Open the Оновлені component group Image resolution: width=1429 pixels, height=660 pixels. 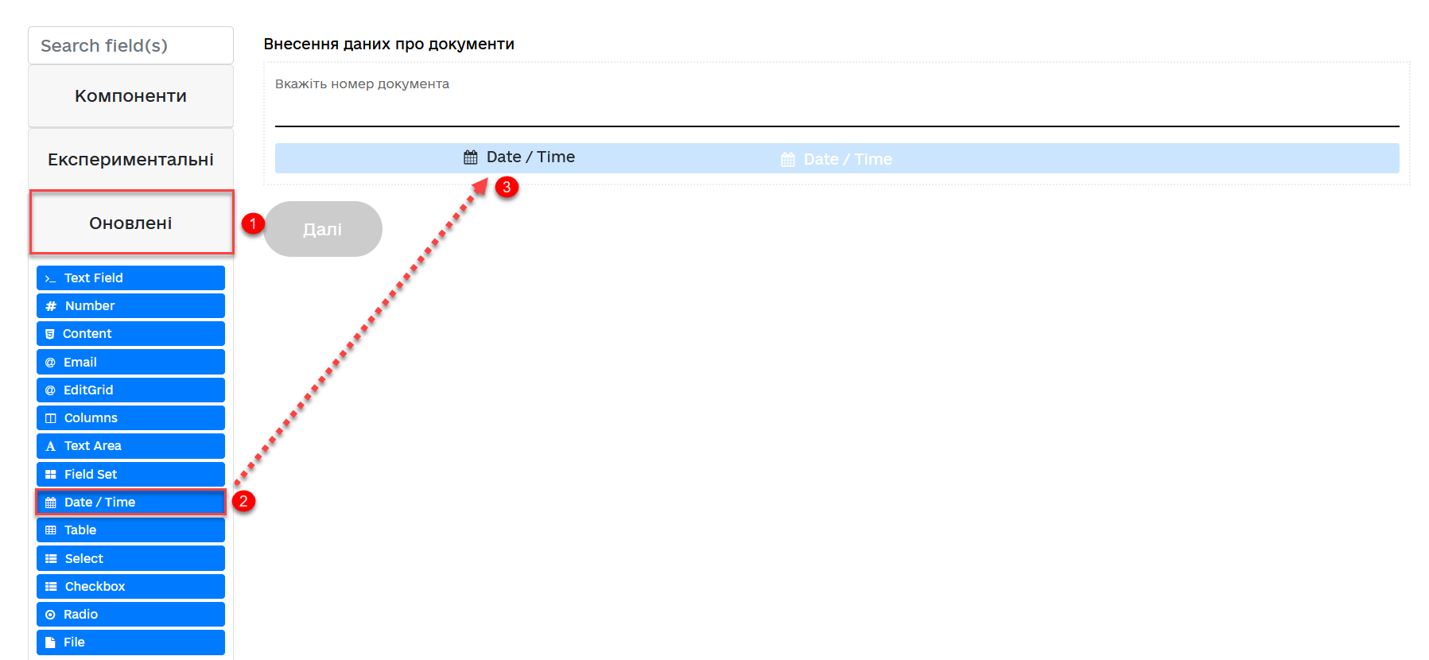point(130,223)
